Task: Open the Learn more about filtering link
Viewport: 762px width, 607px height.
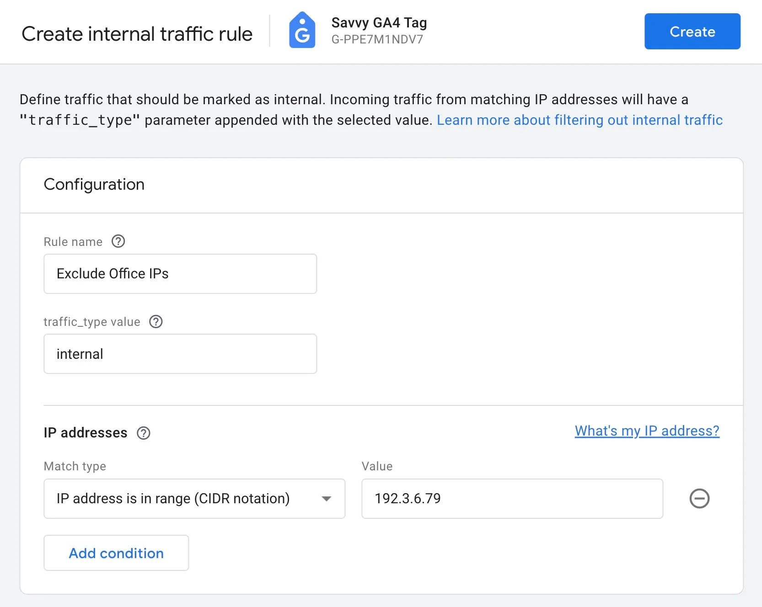Action: pyautogui.click(x=580, y=120)
